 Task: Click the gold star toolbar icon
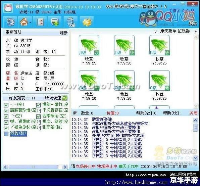87,22
